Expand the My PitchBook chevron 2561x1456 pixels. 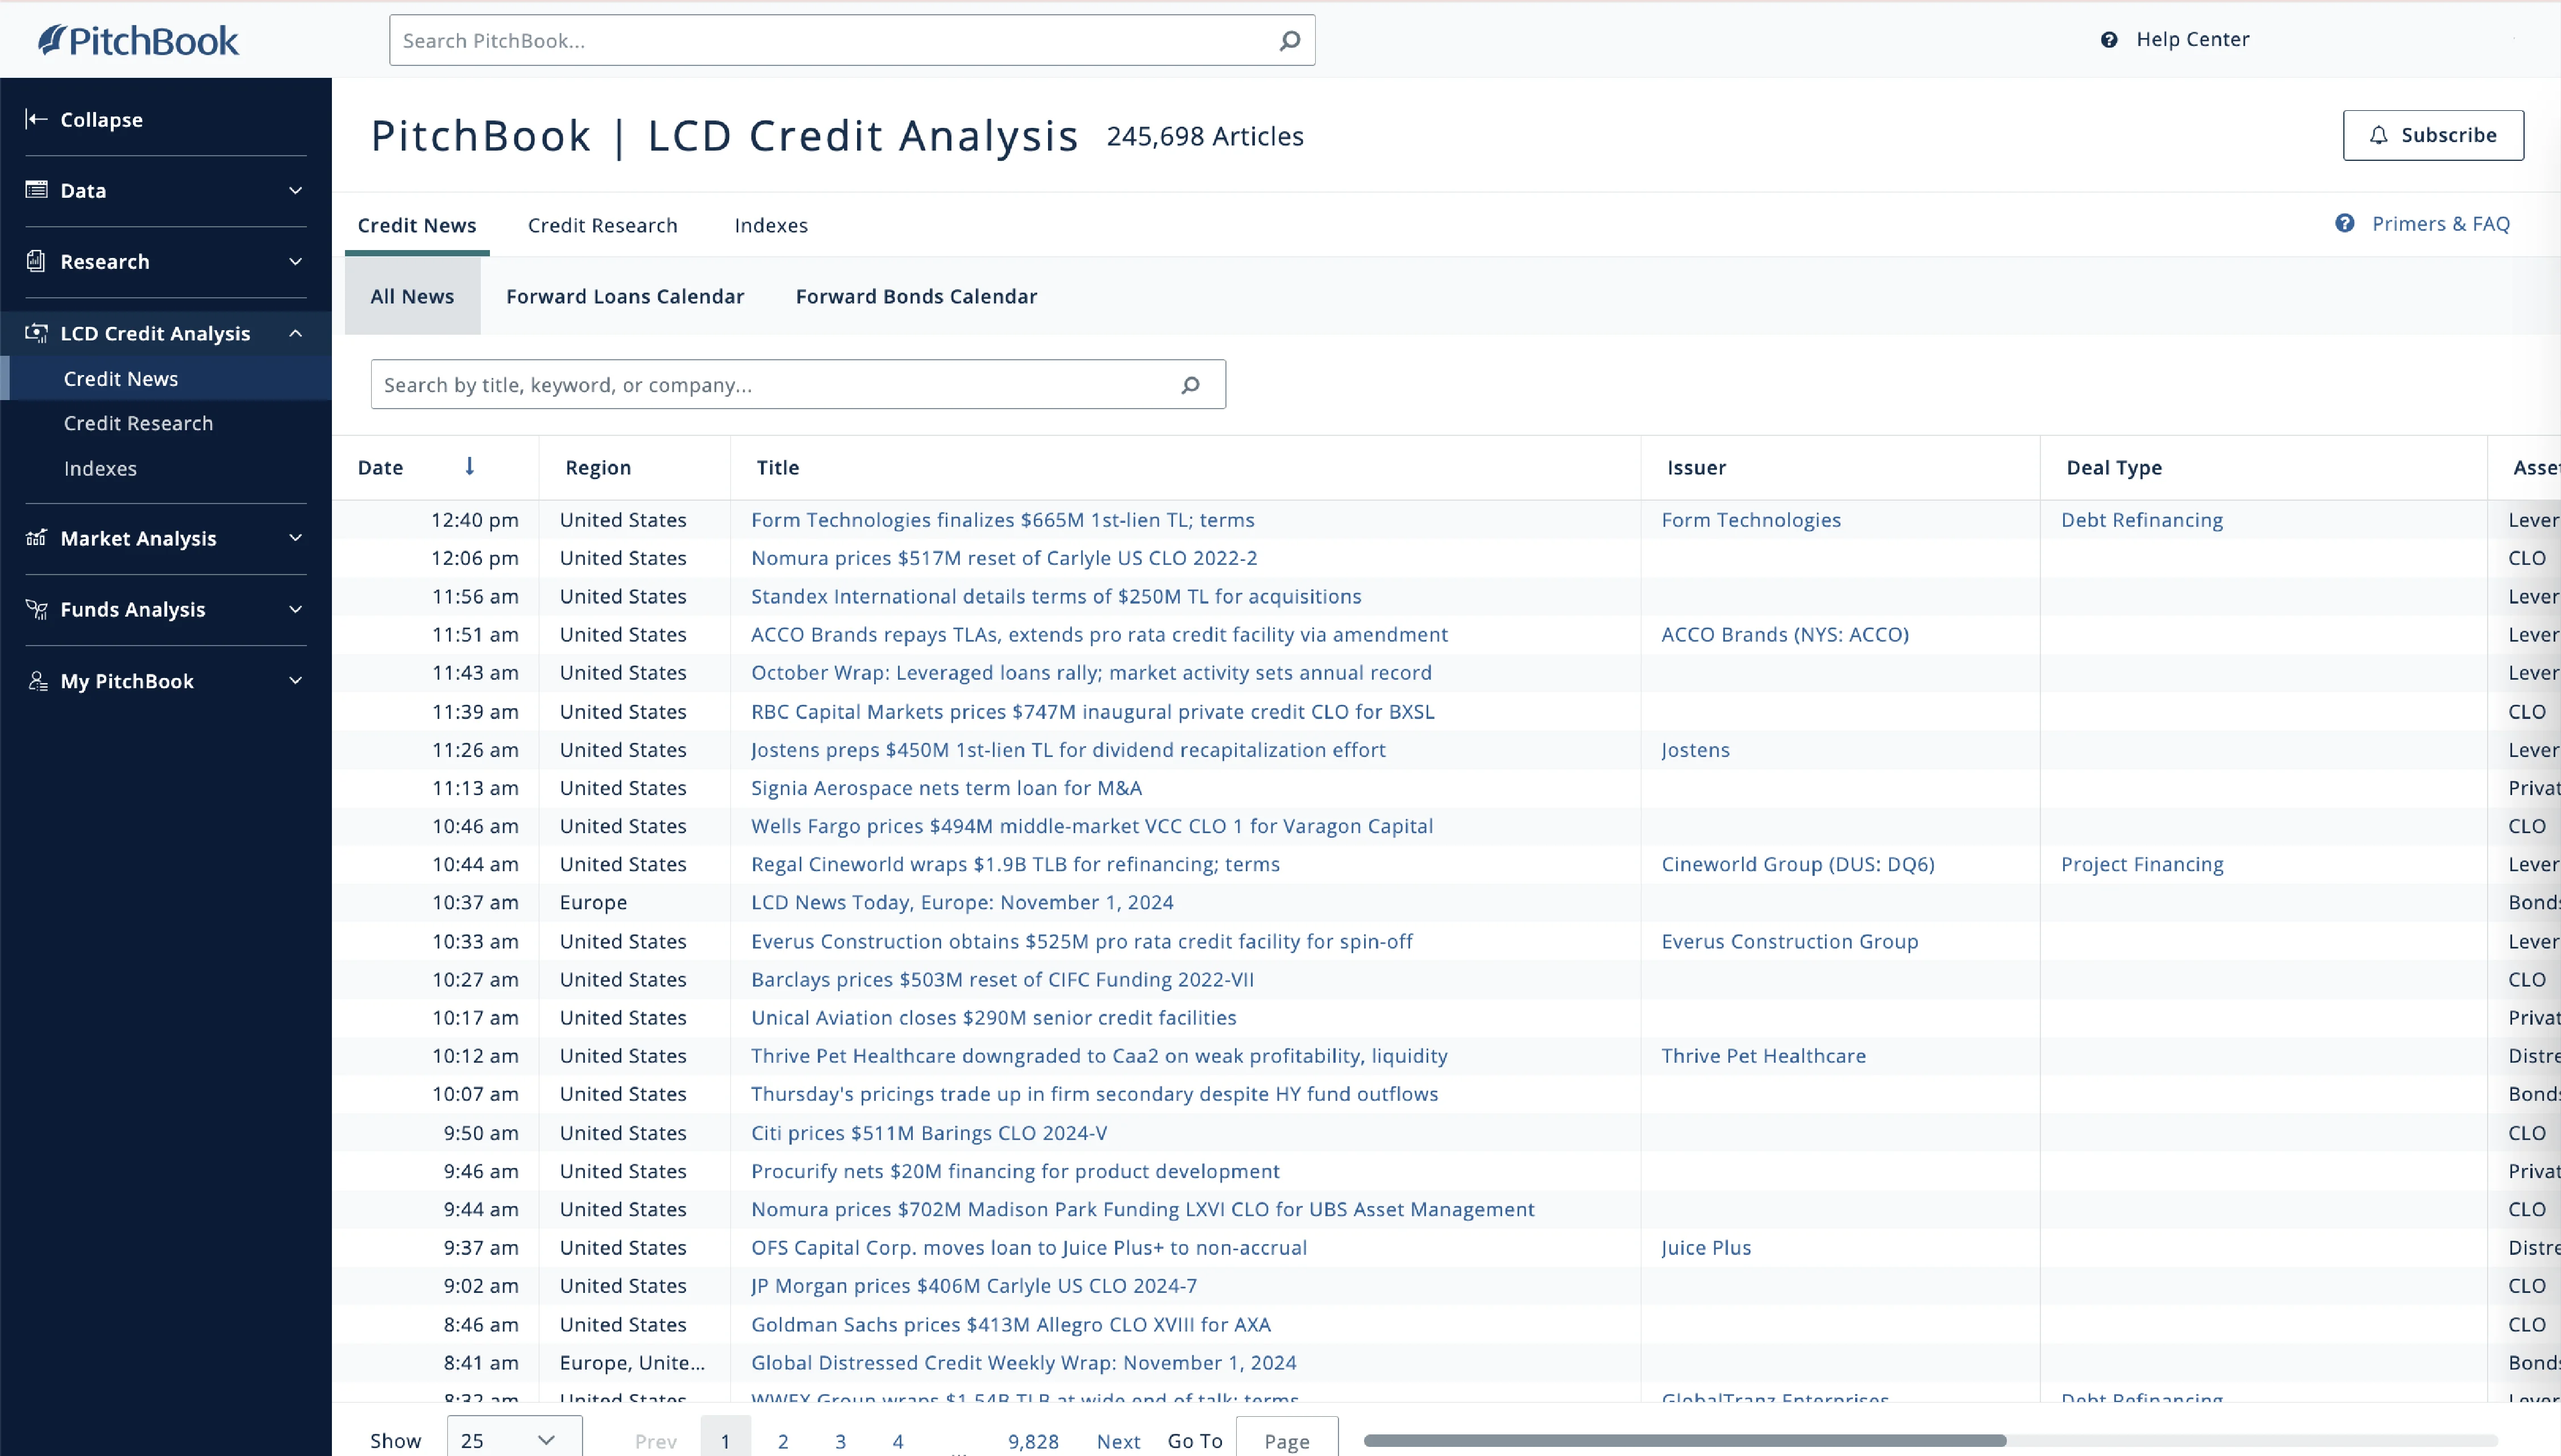(x=295, y=681)
